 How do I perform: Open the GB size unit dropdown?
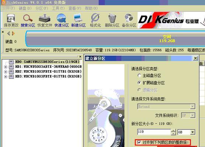point(187,132)
